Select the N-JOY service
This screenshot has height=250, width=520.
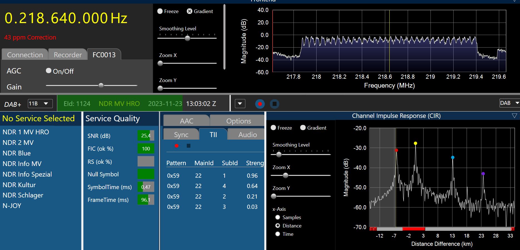click(x=12, y=206)
